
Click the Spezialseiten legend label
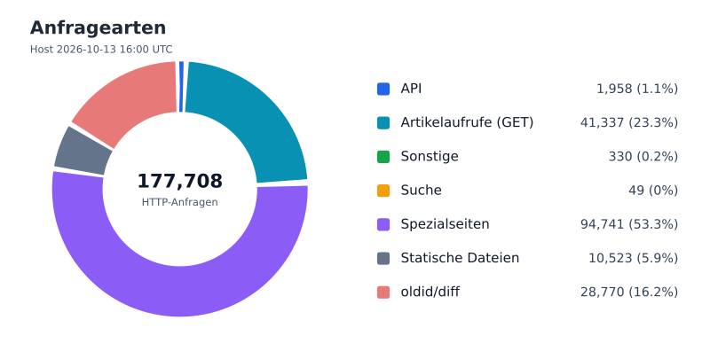coord(445,224)
